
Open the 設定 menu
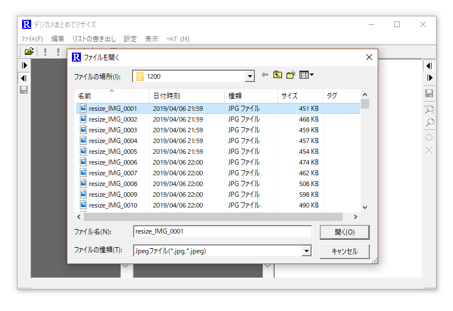click(130, 38)
